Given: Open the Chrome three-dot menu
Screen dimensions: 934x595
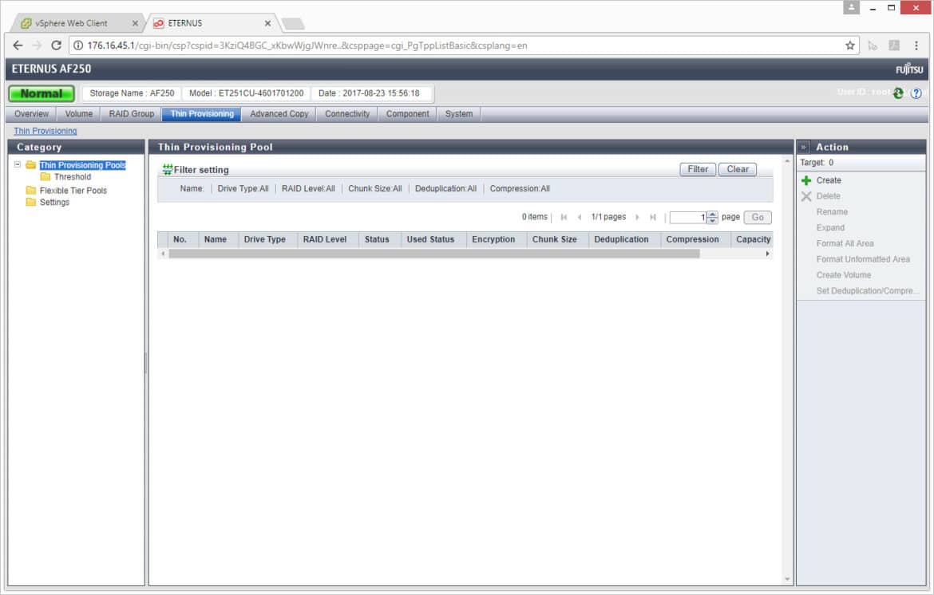Looking at the screenshot, I should coord(916,45).
